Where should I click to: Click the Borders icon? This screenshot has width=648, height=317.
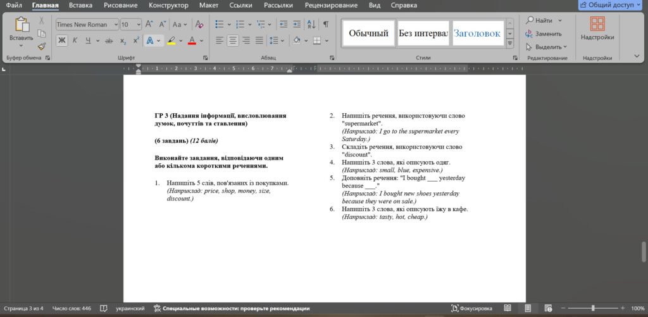(317, 40)
